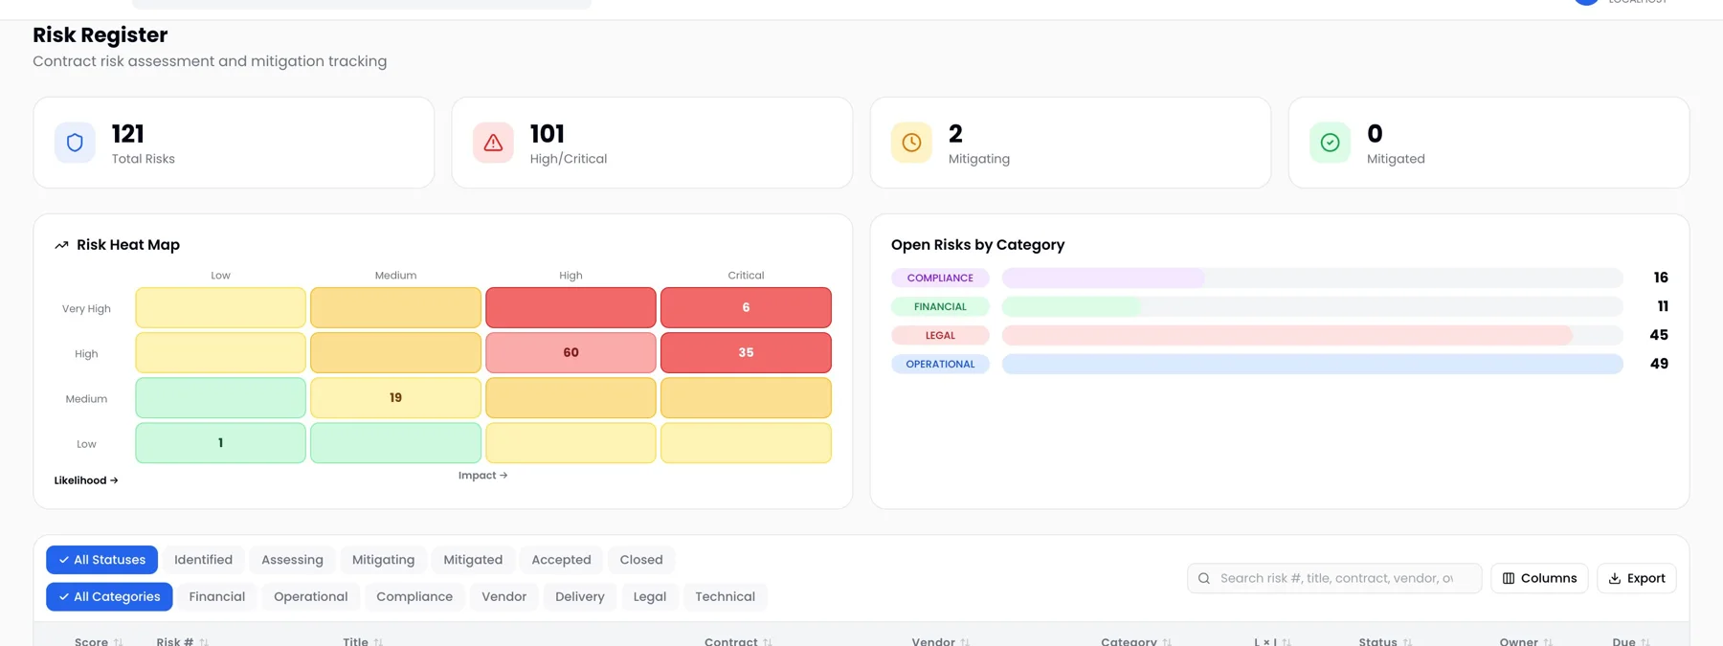Open the Low / Low cell showing 1

click(x=220, y=442)
